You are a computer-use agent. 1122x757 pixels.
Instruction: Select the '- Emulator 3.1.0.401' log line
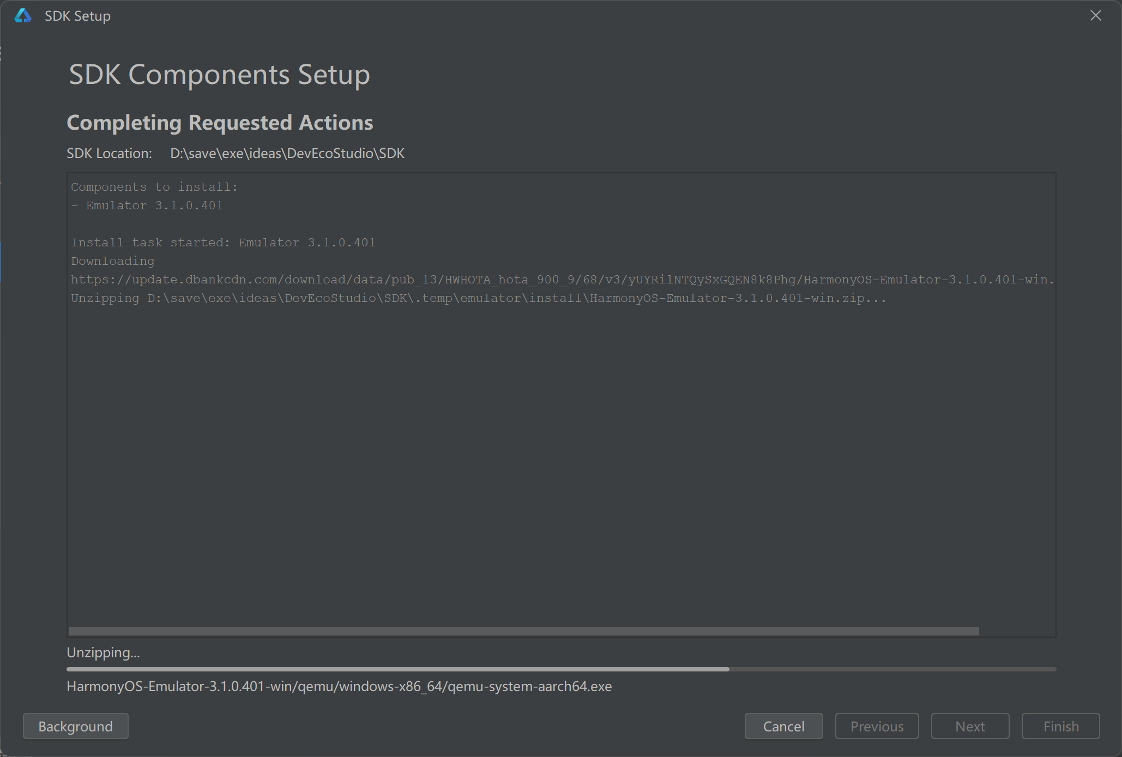(147, 205)
